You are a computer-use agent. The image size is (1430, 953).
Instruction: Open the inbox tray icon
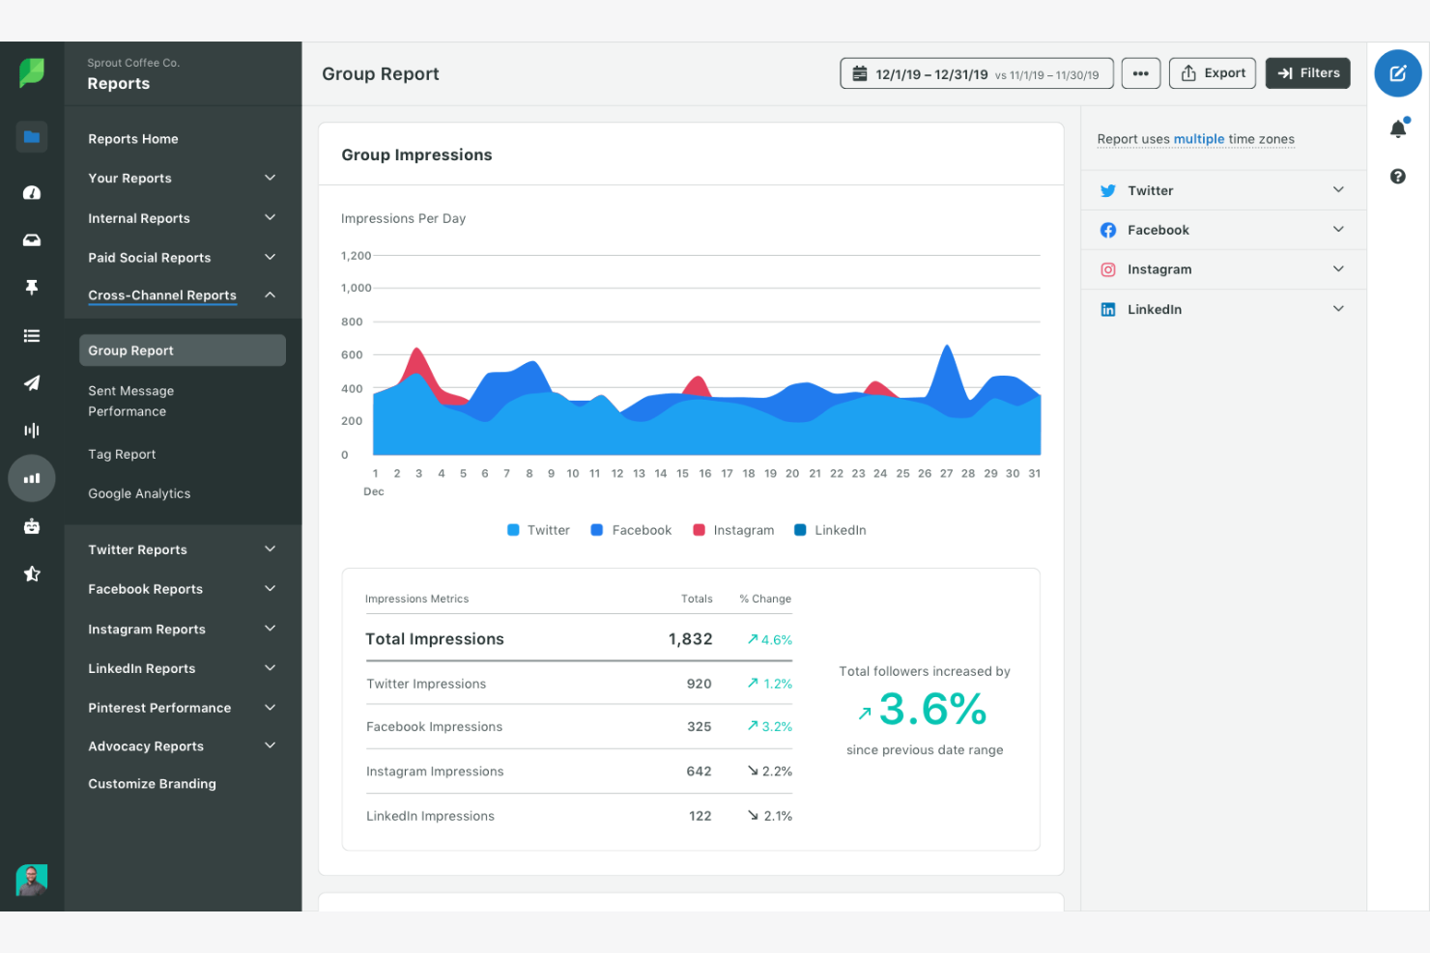[x=32, y=240]
